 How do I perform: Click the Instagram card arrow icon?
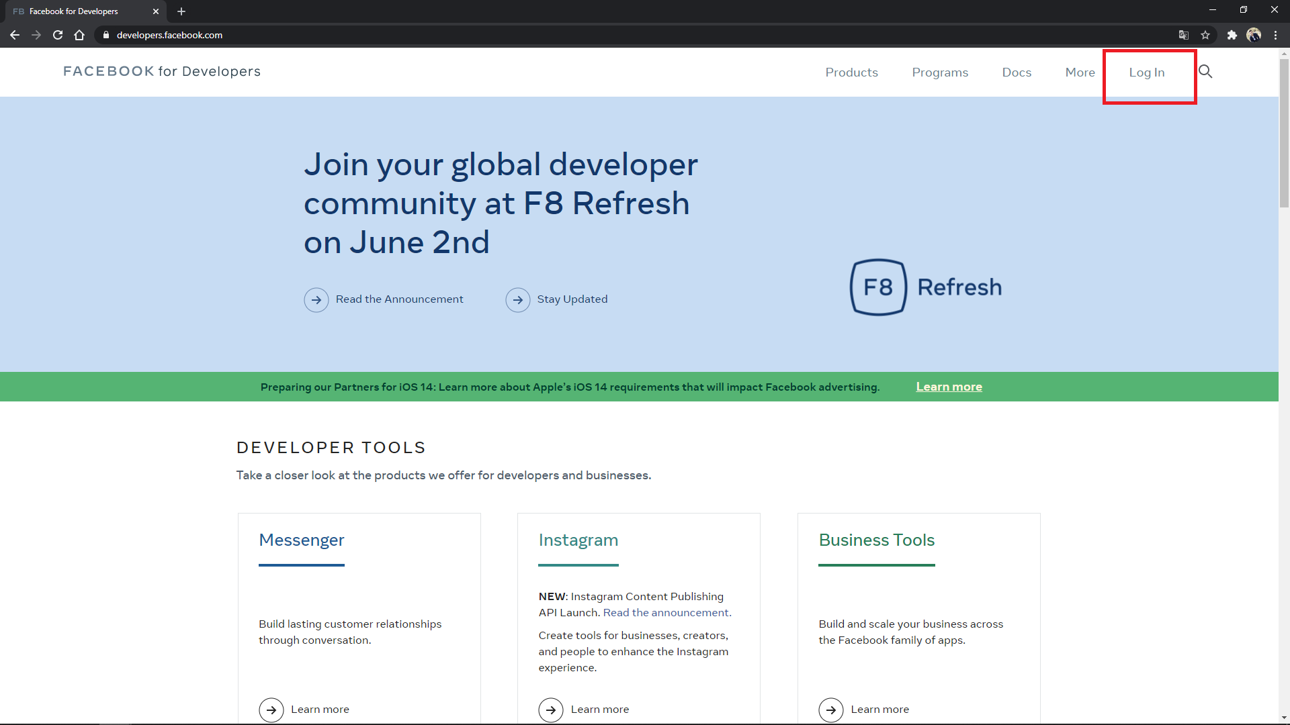click(551, 710)
